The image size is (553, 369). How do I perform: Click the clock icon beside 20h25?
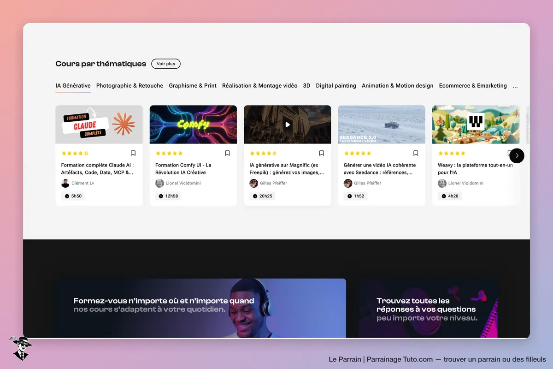coord(255,196)
